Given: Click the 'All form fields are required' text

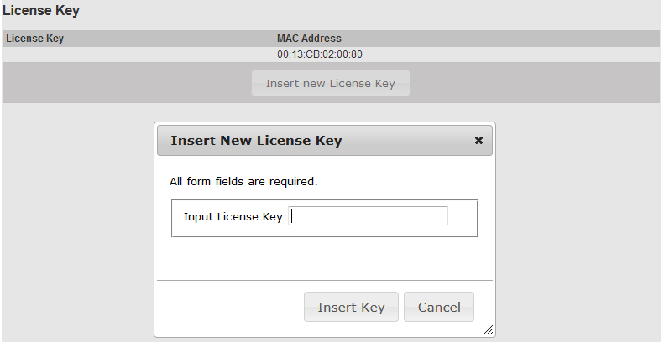Looking at the screenshot, I should 243,181.
